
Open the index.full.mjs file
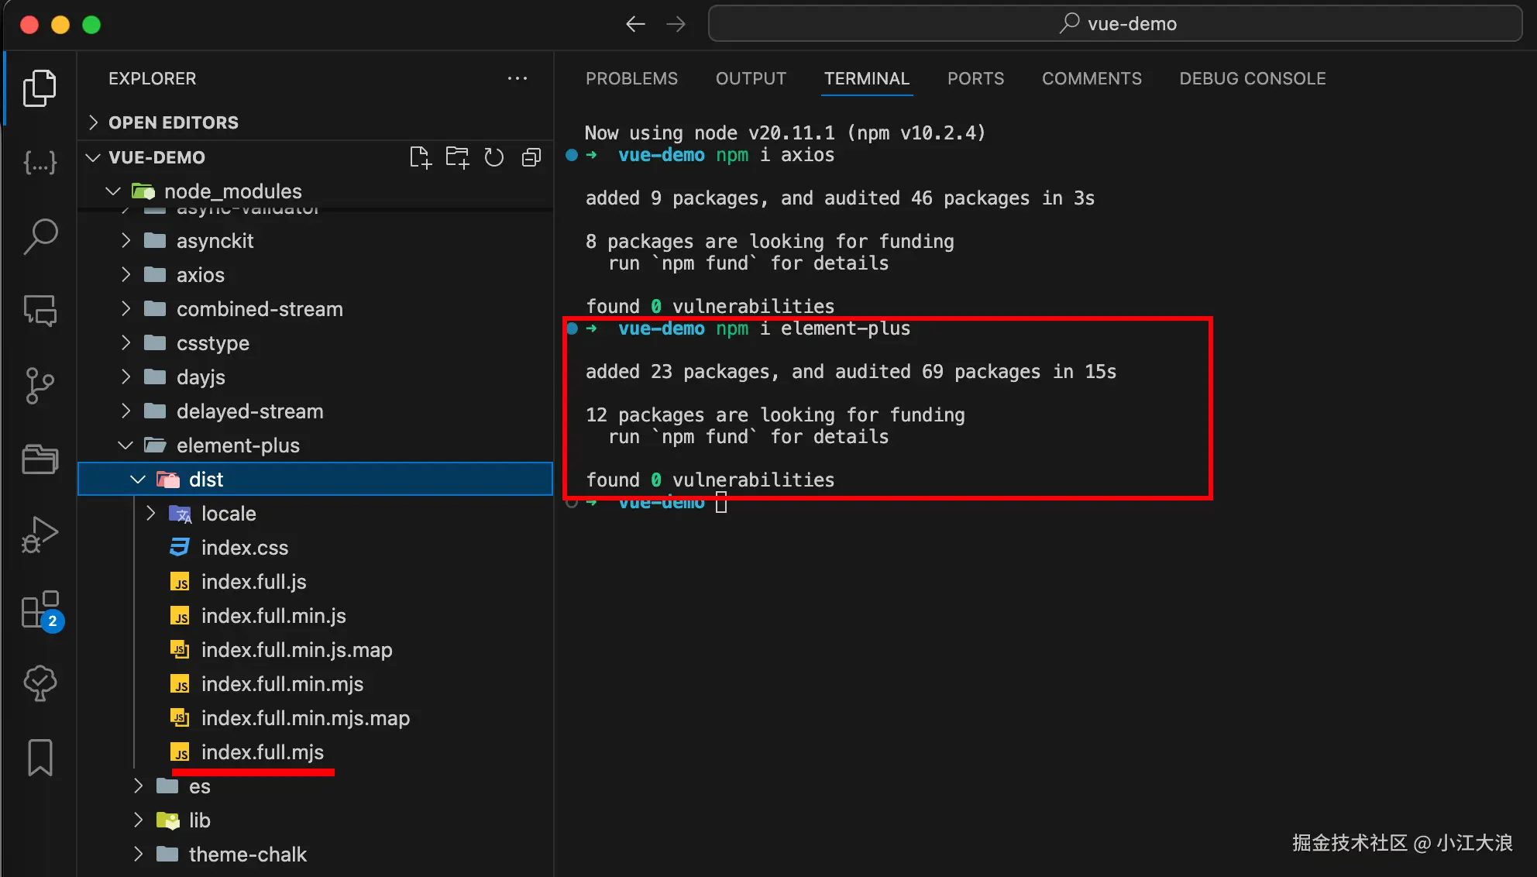tap(262, 752)
